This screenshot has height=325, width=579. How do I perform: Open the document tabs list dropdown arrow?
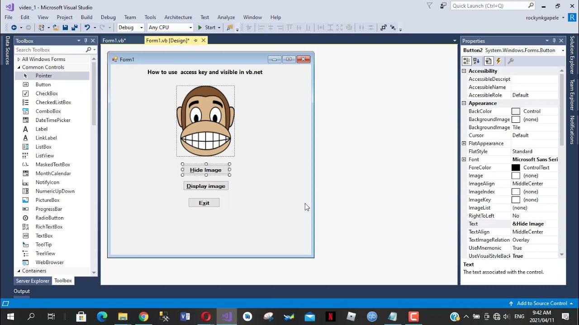click(x=455, y=41)
